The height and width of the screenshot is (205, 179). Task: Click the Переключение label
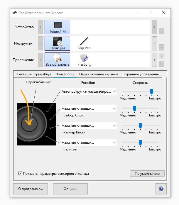[38, 82]
